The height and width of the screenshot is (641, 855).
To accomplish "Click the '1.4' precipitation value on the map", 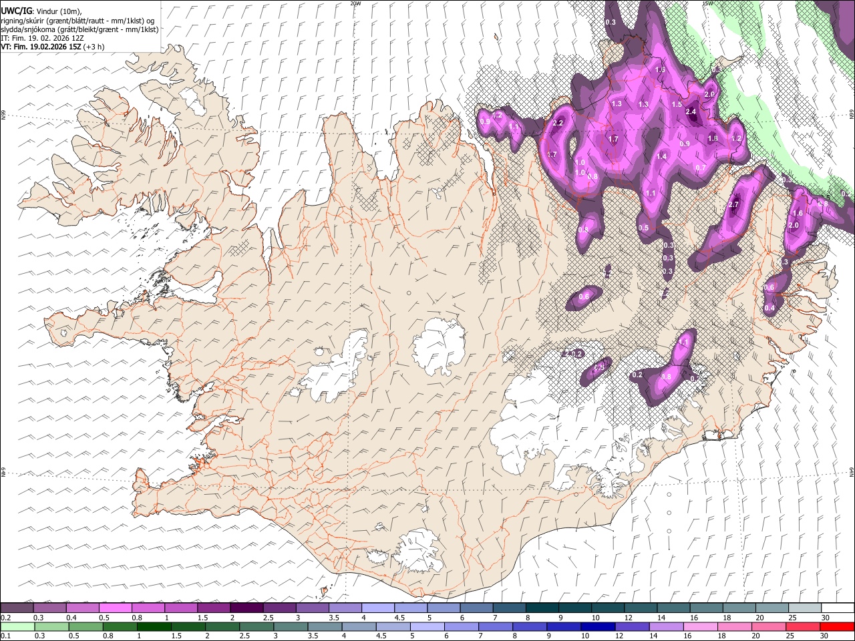I will coord(662,156).
